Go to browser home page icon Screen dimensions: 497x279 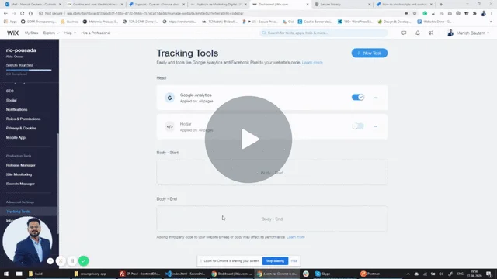click(x=30, y=14)
